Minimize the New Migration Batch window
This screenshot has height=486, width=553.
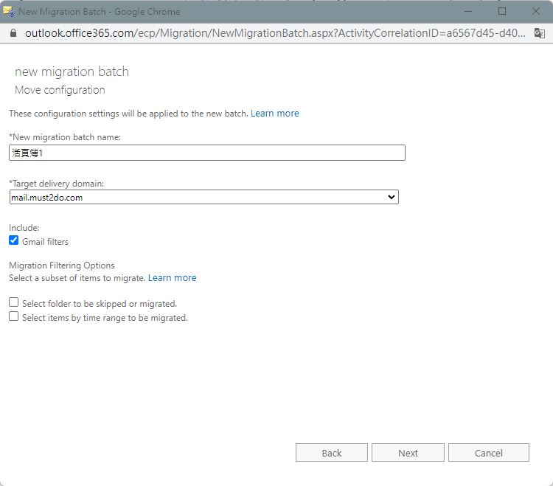click(468, 11)
